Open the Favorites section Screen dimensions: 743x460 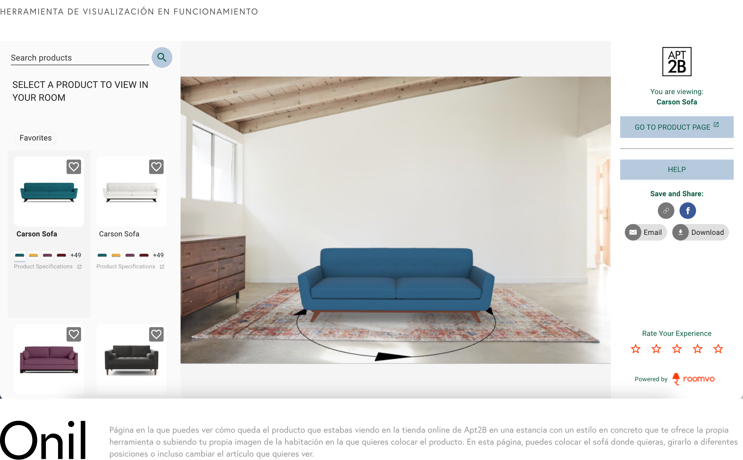[x=35, y=138]
